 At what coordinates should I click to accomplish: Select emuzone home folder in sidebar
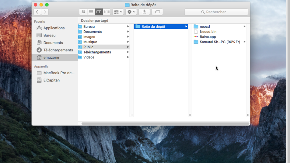[x=55, y=57]
